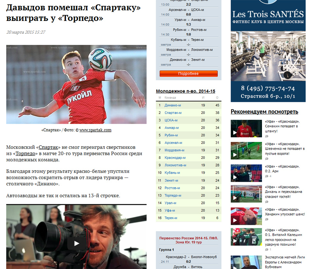The width and height of the screenshot is (310, 269).
Task: Open the Семакин попадает в штангу video title
Action: click(282, 126)
